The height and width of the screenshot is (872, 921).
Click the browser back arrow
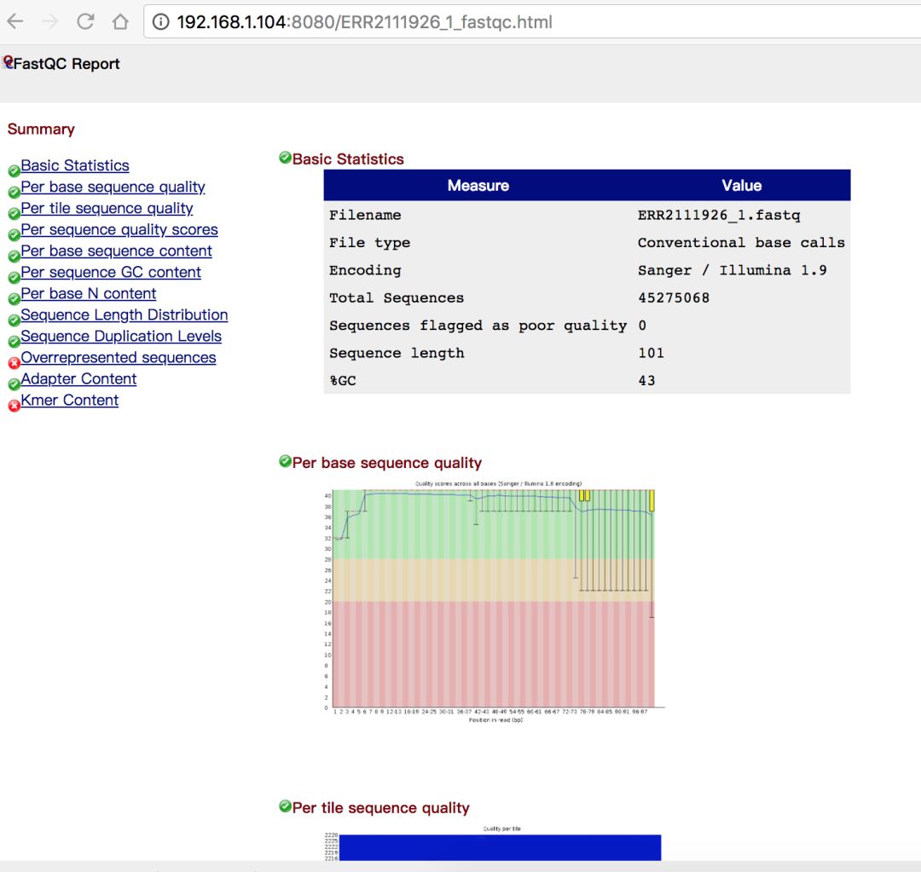pos(15,22)
